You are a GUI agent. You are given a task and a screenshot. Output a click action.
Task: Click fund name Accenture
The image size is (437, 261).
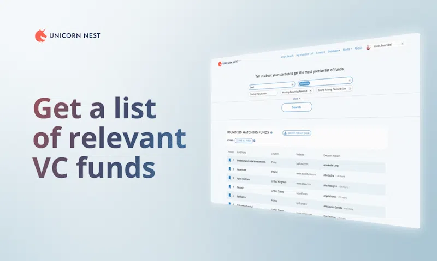coord(241,169)
